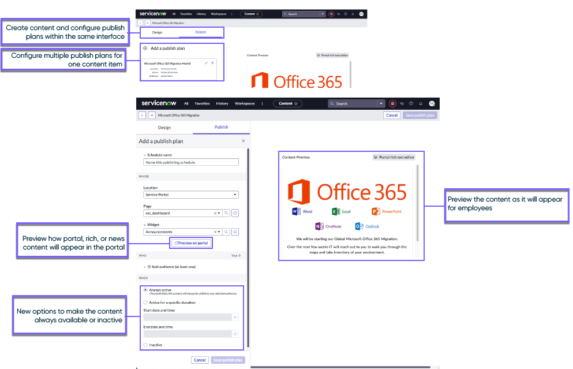Open the globe scope picker icon in header

point(392,103)
